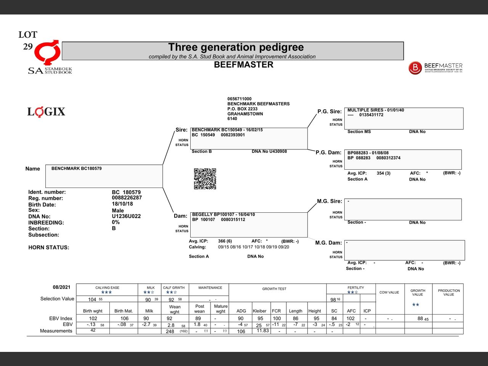
Task: Click the empty M.G. Sire box
Action: (x=403, y=209)
